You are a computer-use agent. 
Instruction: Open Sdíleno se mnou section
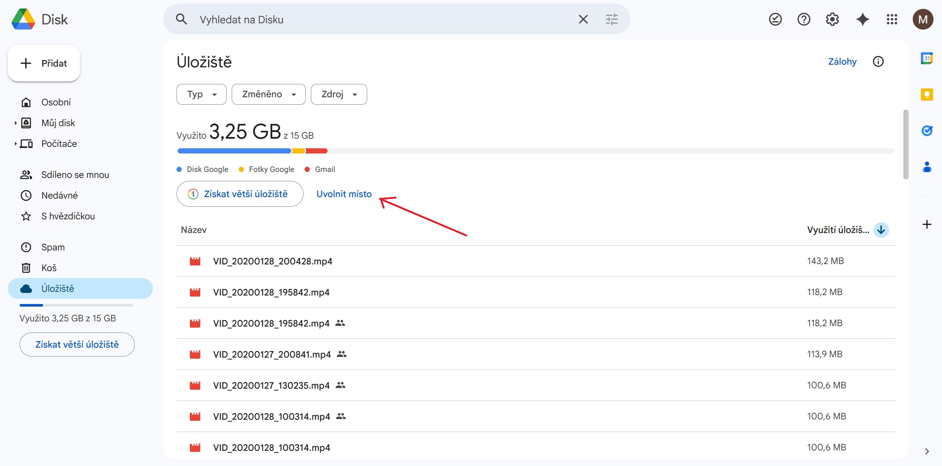click(75, 175)
